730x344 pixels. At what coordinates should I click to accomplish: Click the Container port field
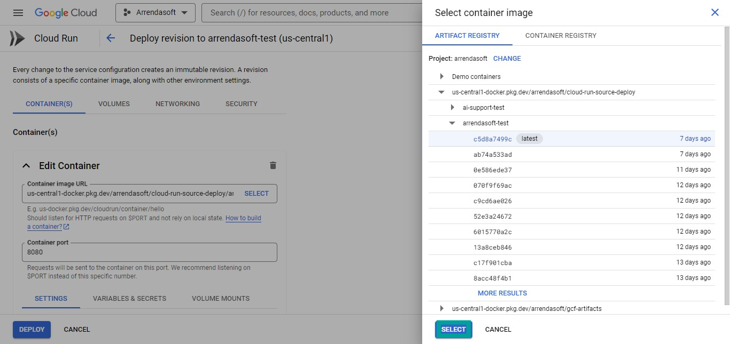pos(150,252)
